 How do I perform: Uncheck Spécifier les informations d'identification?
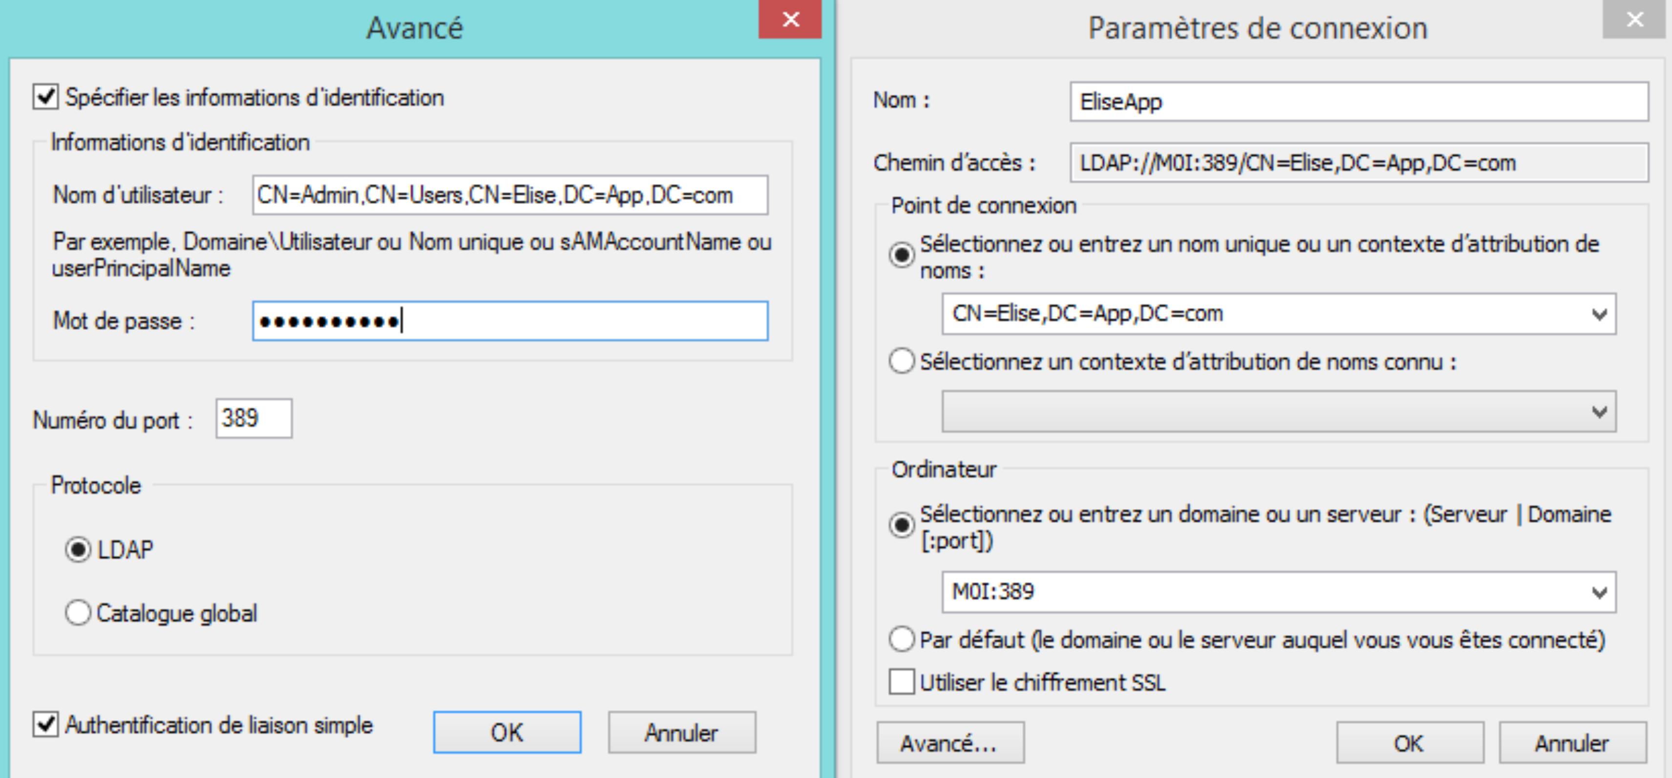click(46, 97)
